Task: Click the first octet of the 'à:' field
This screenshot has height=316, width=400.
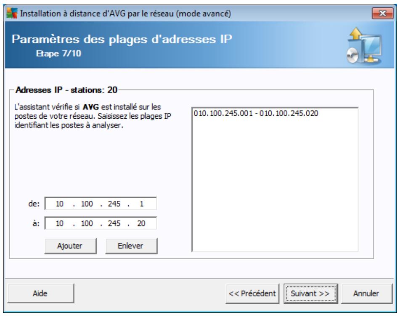Action: click(59, 223)
